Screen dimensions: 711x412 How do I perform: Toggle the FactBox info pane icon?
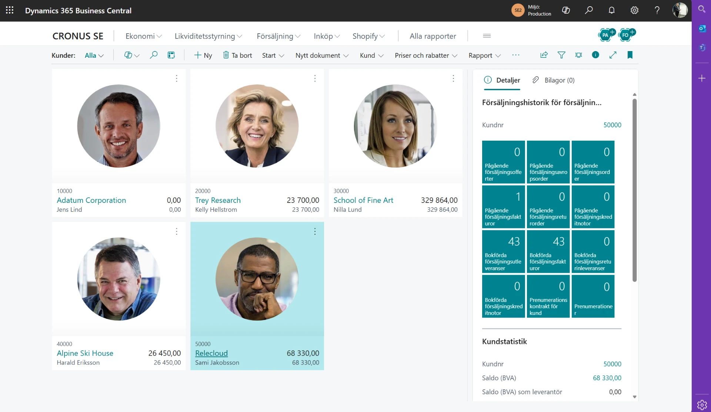coord(595,55)
